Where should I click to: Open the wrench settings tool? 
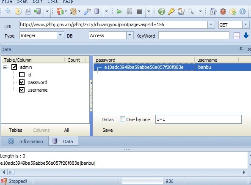[87, 11]
